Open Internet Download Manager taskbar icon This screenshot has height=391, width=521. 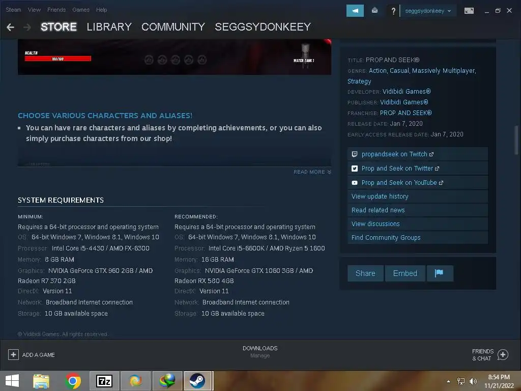click(167, 381)
